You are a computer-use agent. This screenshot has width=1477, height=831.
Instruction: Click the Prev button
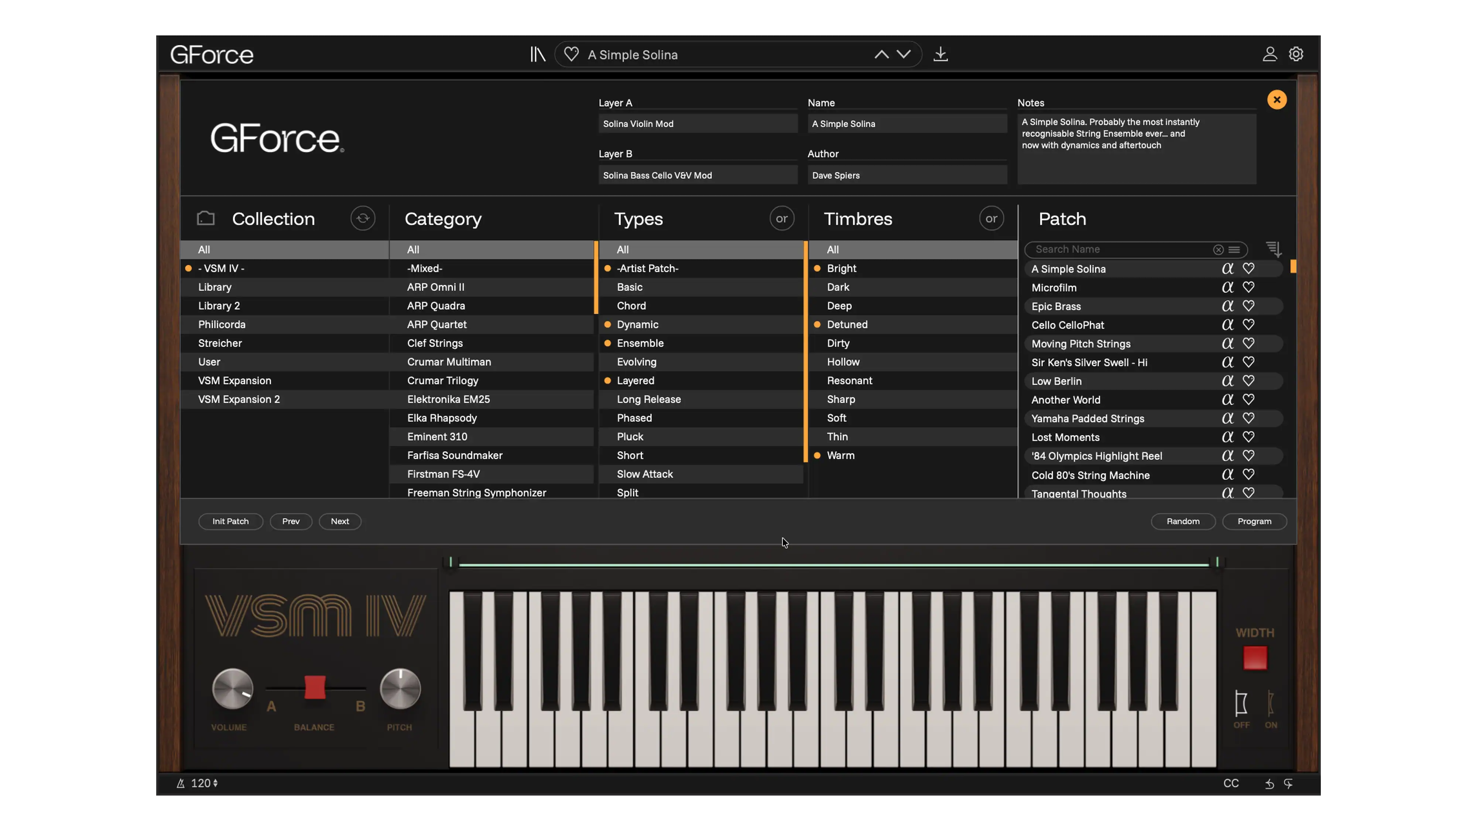[x=291, y=521]
